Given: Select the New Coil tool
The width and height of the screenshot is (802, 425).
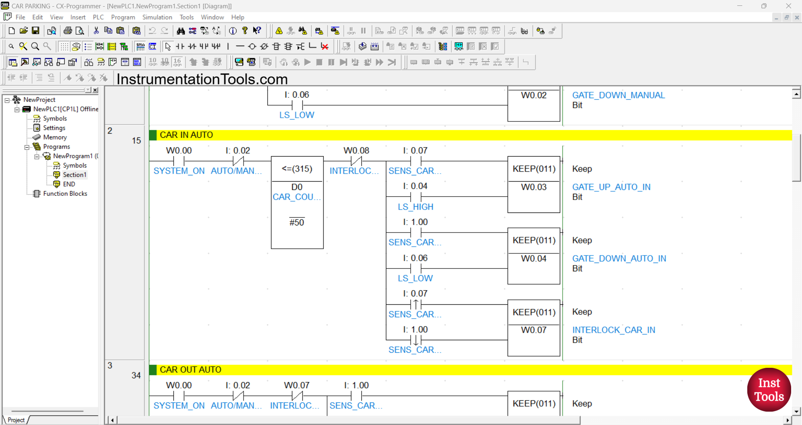Looking at the screenshot, I should point(252,46).
